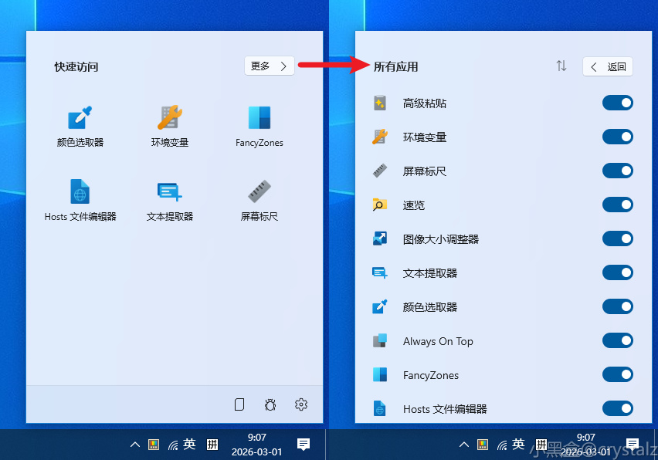
Task: Expand hidden tray icons in right taskbar
Action: coord(463,445)
